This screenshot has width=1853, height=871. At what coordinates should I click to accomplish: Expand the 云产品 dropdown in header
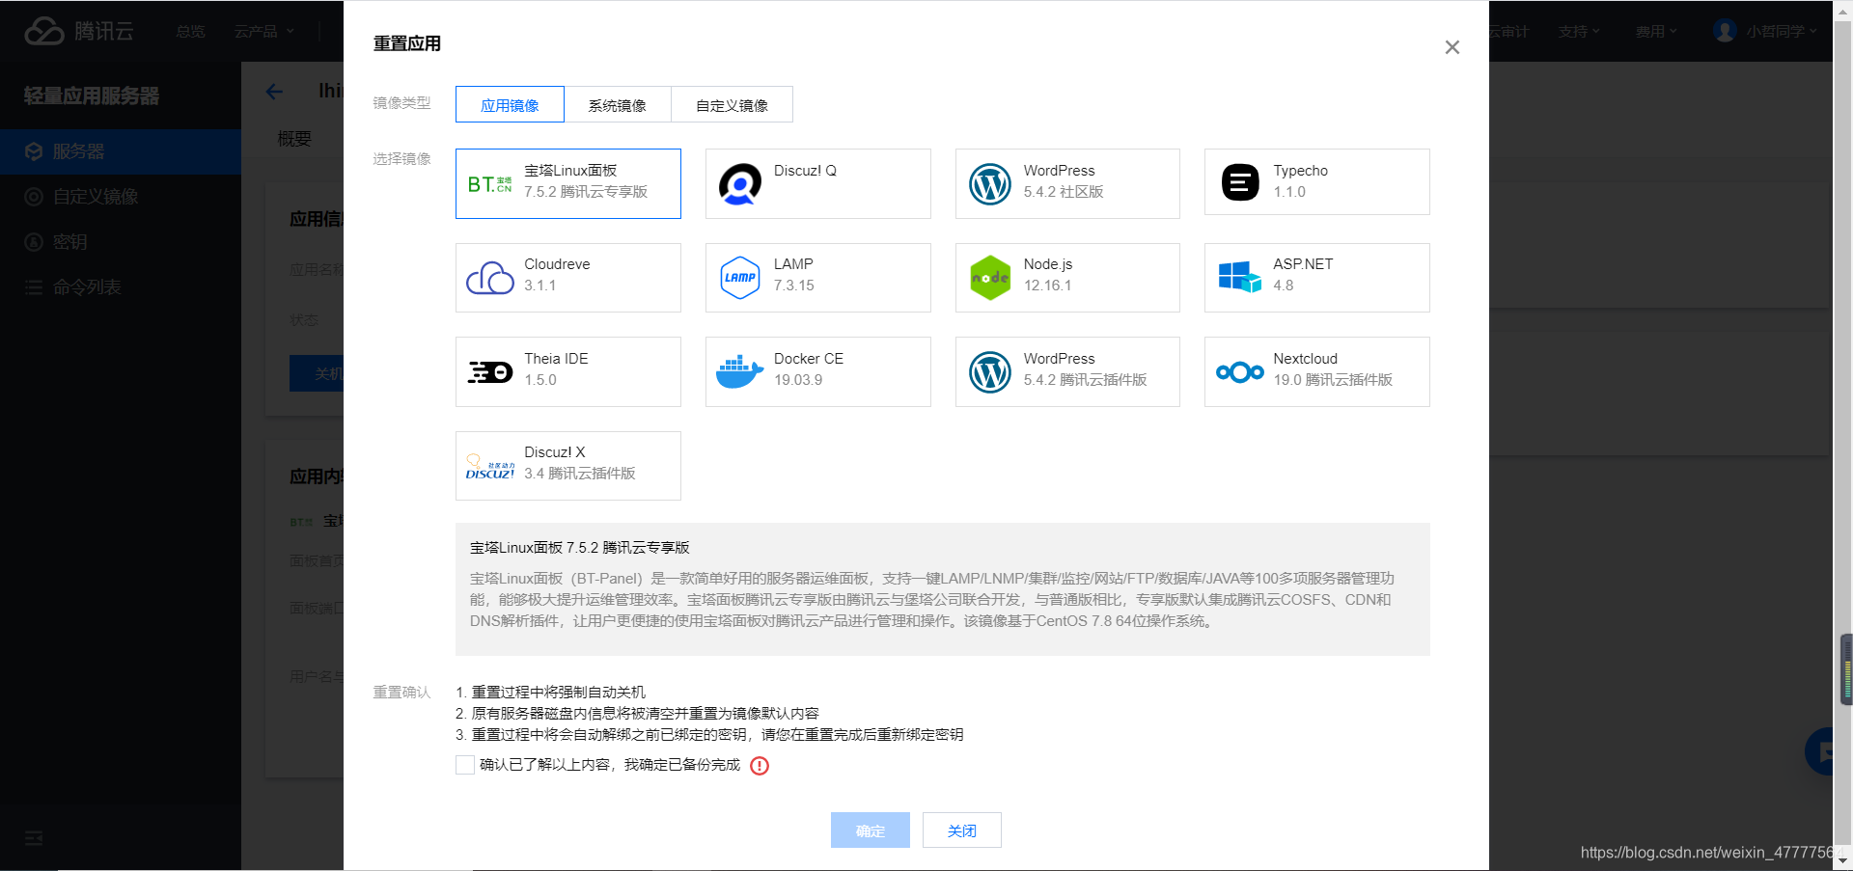(263, 31)
